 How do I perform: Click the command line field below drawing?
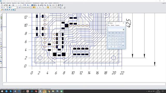(84, 84)
